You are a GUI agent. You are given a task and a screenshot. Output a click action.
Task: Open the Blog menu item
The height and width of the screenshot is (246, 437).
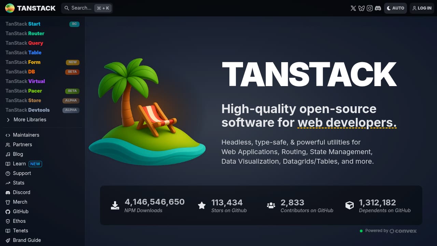coord(18,154)
